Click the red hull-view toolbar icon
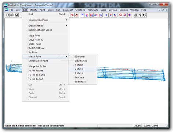 click(77, 15)
